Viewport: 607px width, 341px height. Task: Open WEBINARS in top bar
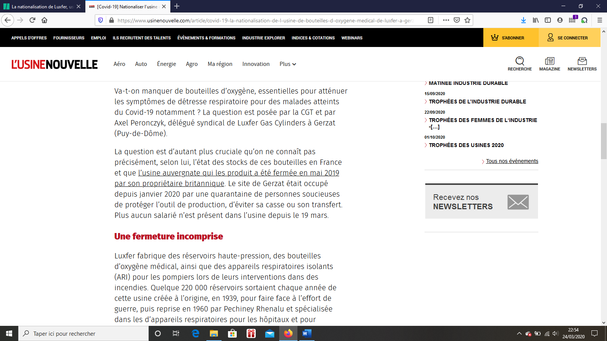click(352, 38)
